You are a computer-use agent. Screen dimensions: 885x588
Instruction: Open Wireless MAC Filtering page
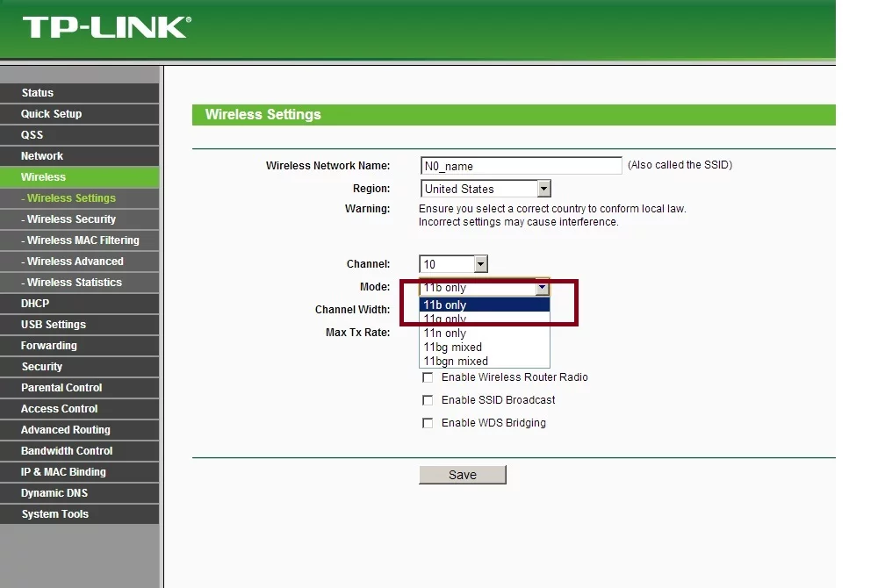point(80,240)
